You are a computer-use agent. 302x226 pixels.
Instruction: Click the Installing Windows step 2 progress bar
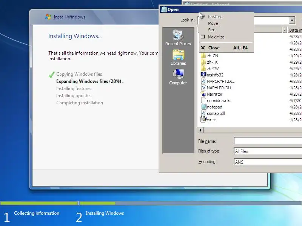point(191,203)
